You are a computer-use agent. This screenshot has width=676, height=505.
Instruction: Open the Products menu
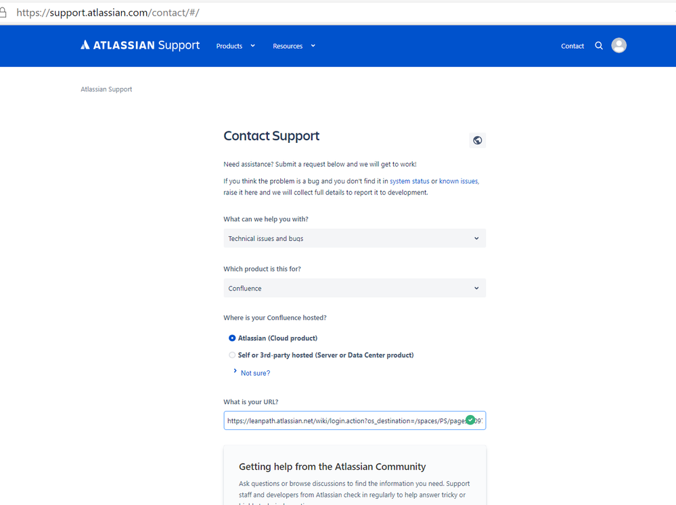coord(235,46)
